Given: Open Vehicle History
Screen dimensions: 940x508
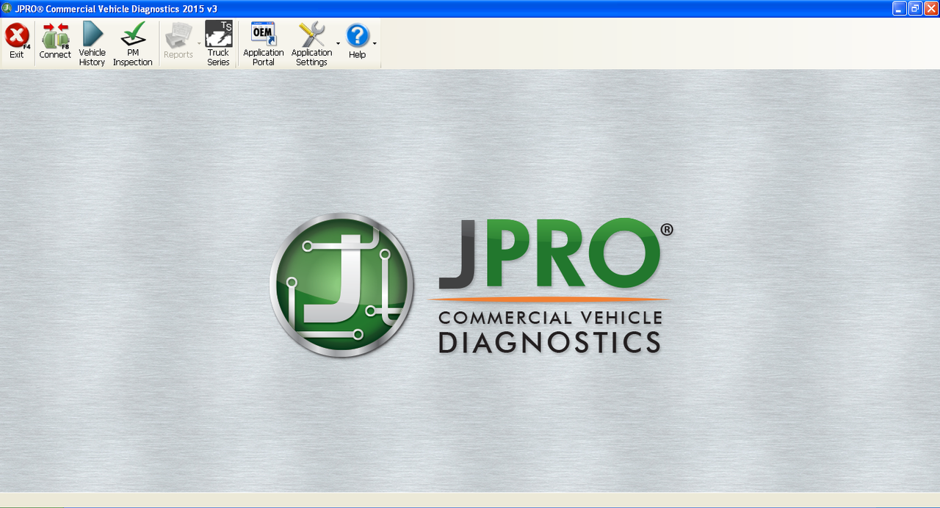Looking at the screenshot, I should pos(93,43).
